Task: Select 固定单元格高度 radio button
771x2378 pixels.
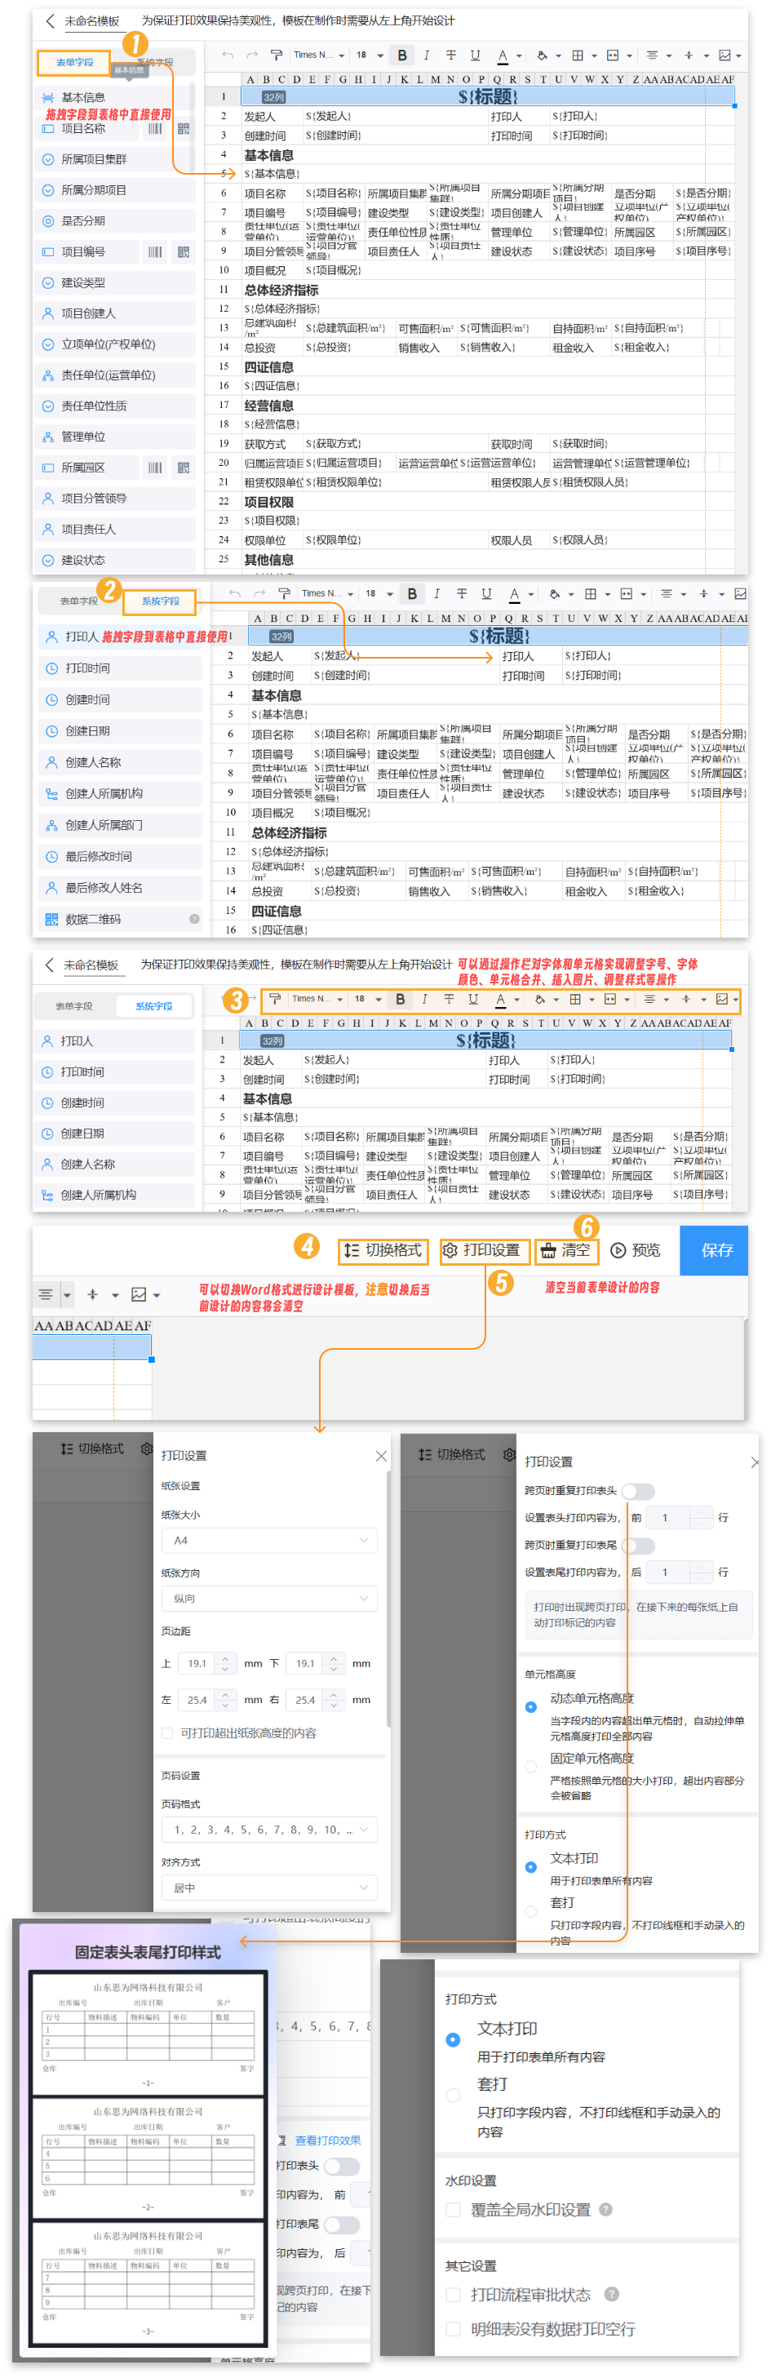Action: click(531, 1767)
